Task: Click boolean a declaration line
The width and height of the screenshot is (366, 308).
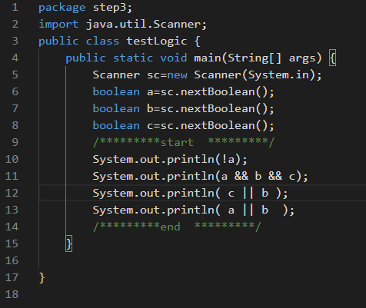Action: pyautogui.click(x=183, y=92)
